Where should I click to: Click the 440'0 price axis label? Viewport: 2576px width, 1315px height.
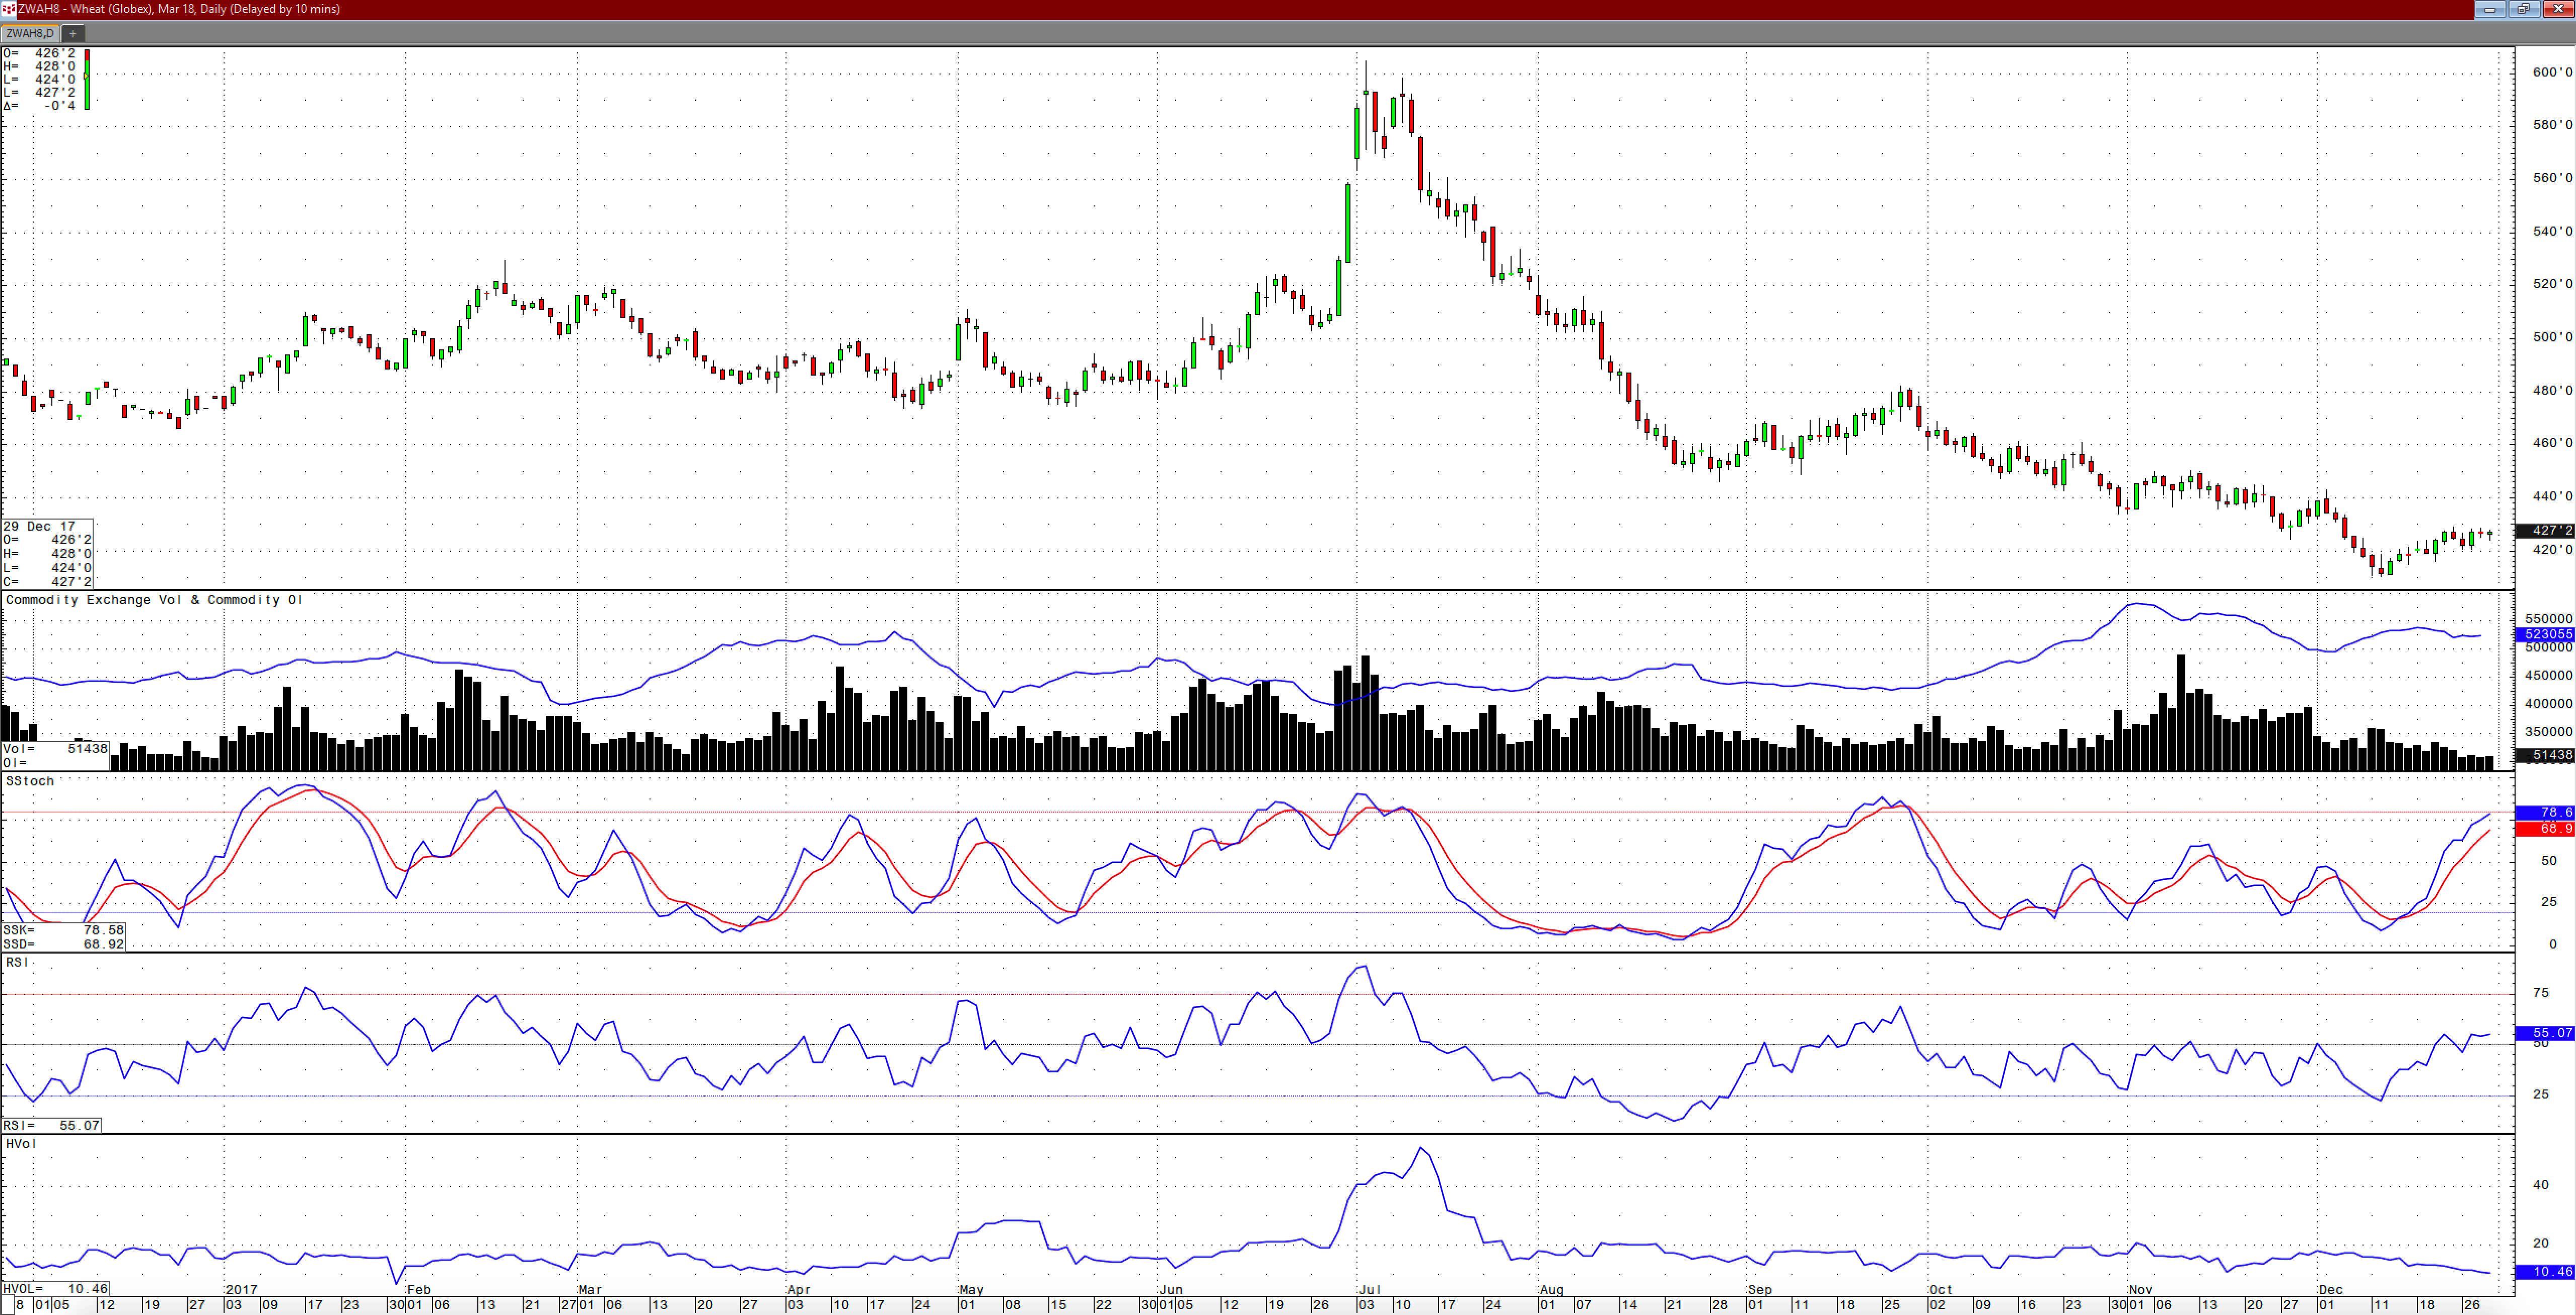tap(2552, 496)
